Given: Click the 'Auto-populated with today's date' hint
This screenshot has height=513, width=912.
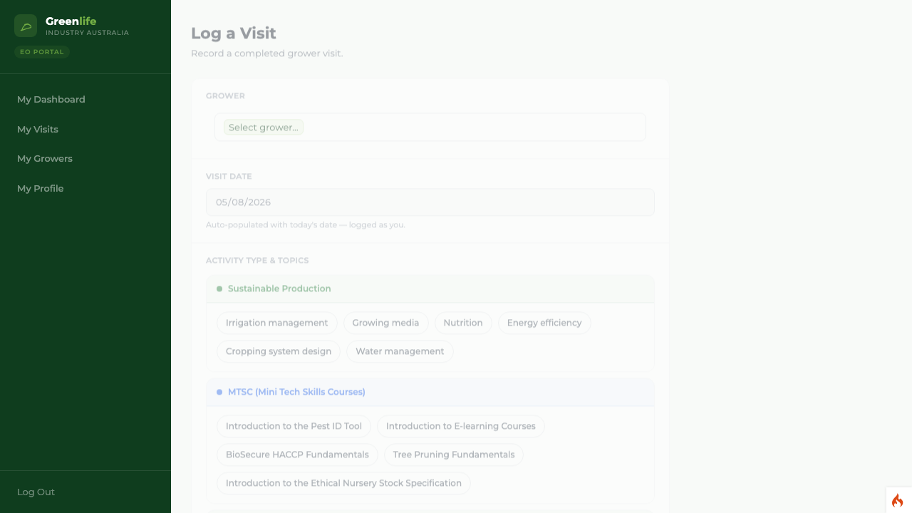Looking at the screenshot, I should tap(306, 225).
